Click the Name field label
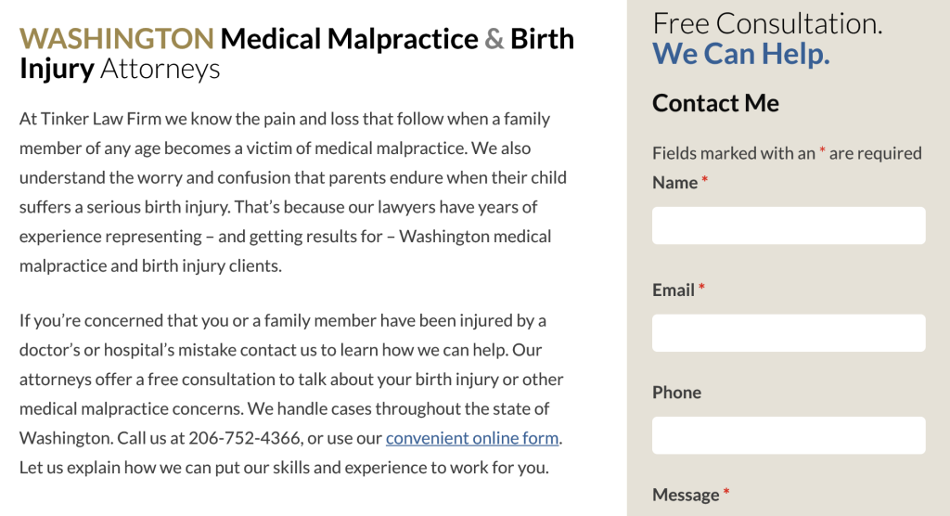This screenshot has width=950, height=516. click(x=674, y=183)
